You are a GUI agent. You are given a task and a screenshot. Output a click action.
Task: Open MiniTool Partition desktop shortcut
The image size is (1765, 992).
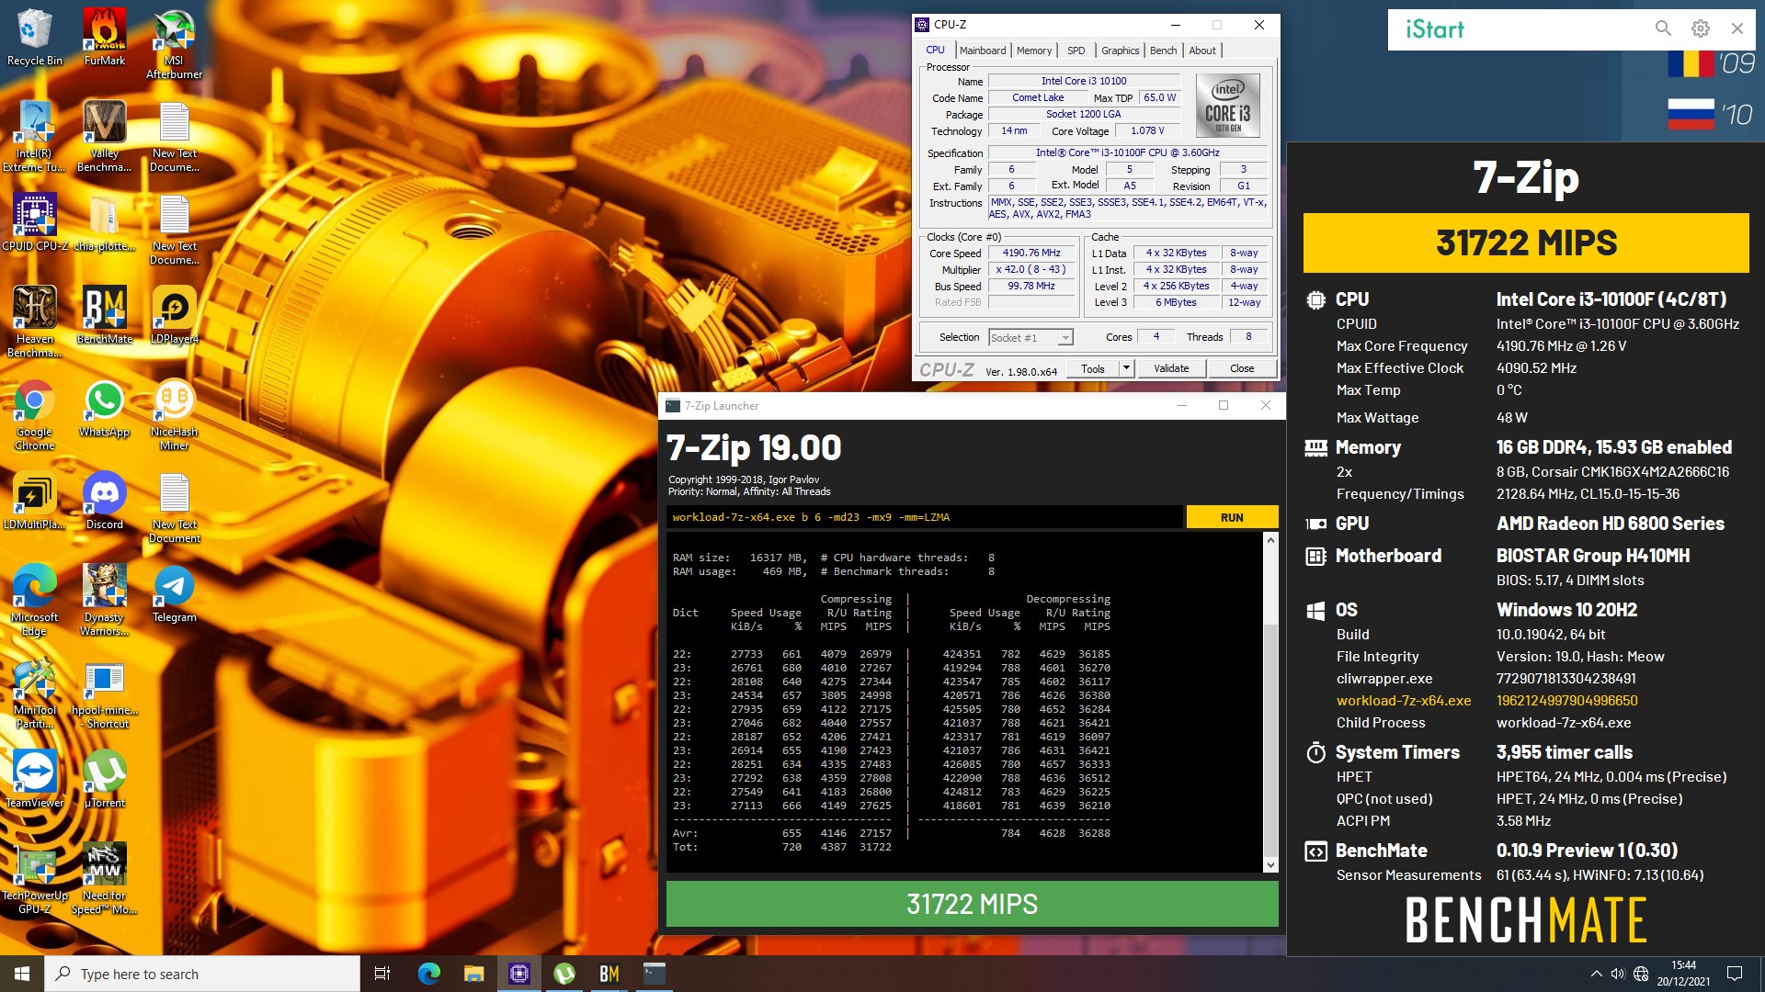(34, 694)
